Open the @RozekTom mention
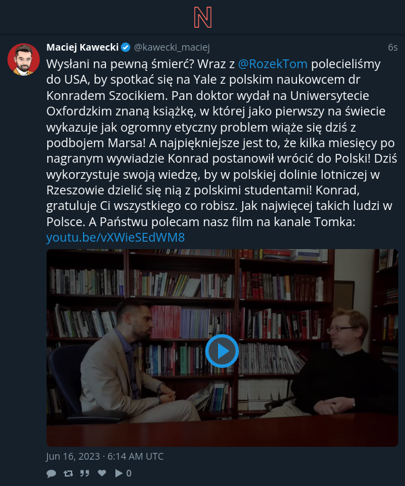Image resolution: width=405 pixels, height=486 pixels. [273, 64]
